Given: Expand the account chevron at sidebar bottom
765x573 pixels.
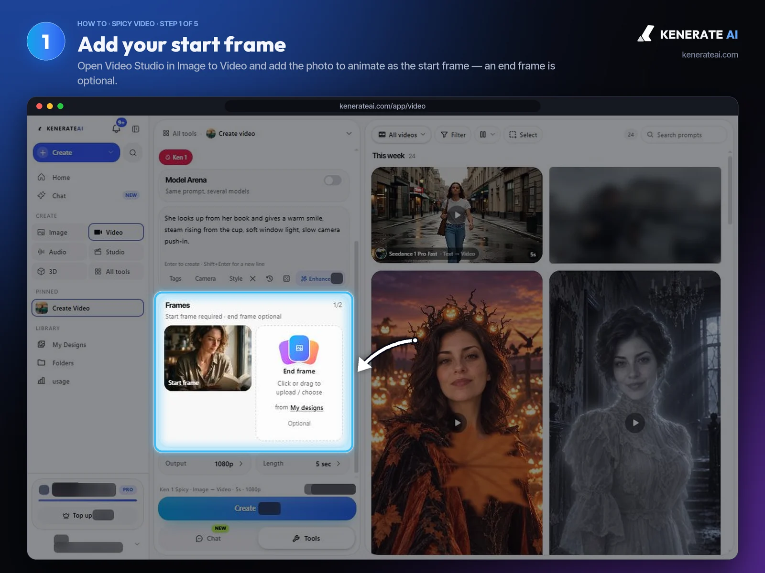Looking at the screenshot, I should tap(137, 544).
